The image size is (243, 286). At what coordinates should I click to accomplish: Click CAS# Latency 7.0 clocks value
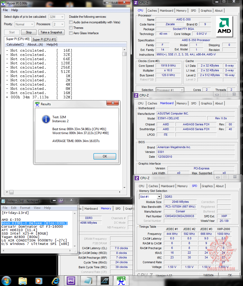pyautogui.click(x=121, y=248)
